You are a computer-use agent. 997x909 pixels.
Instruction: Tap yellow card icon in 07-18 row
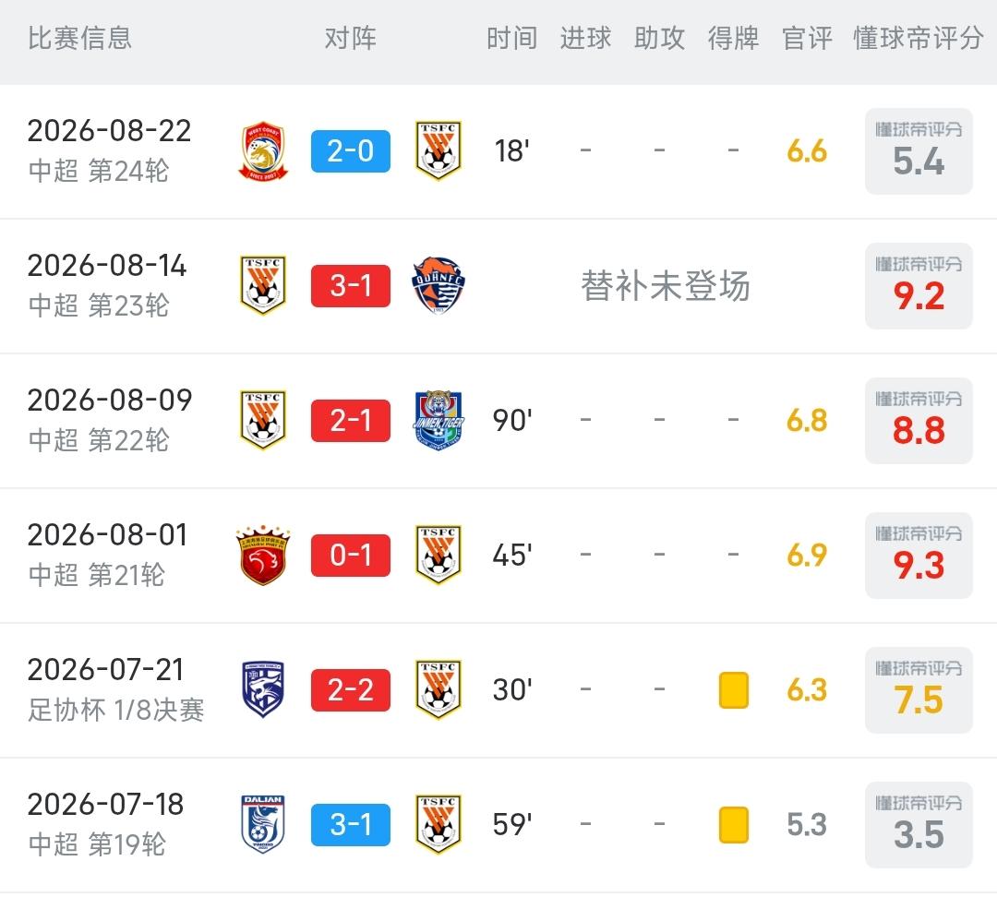(x=733, y=824)
